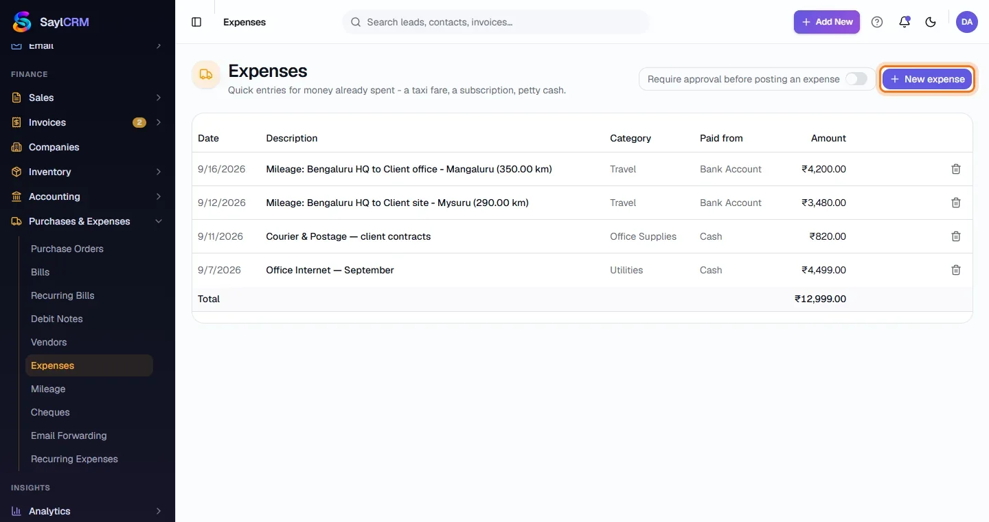
Task: Select Expenses in sidebar
Action: pyautogui.click(x=89, y=365)
